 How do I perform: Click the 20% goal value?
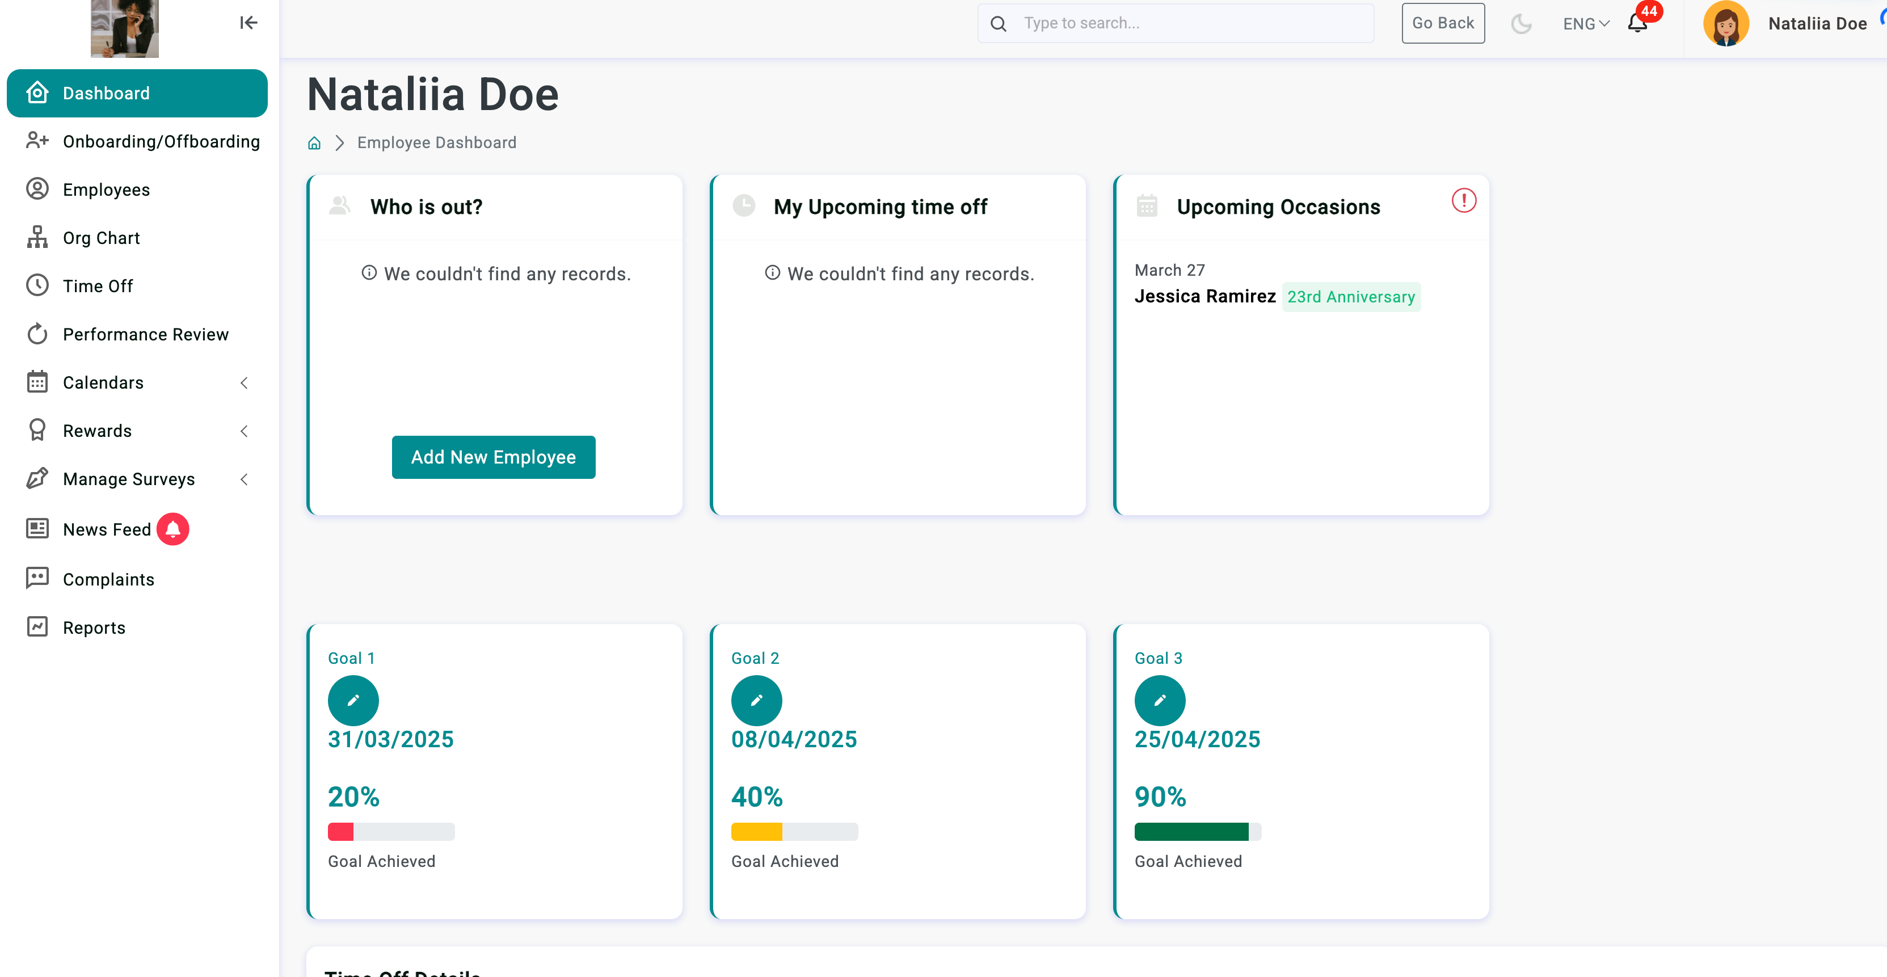tap(353, 797)
